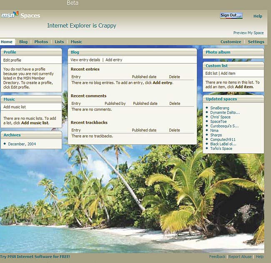Click Try MSN Internet Software link
This screenshot has height=263, width=271.
pos(35,257)
